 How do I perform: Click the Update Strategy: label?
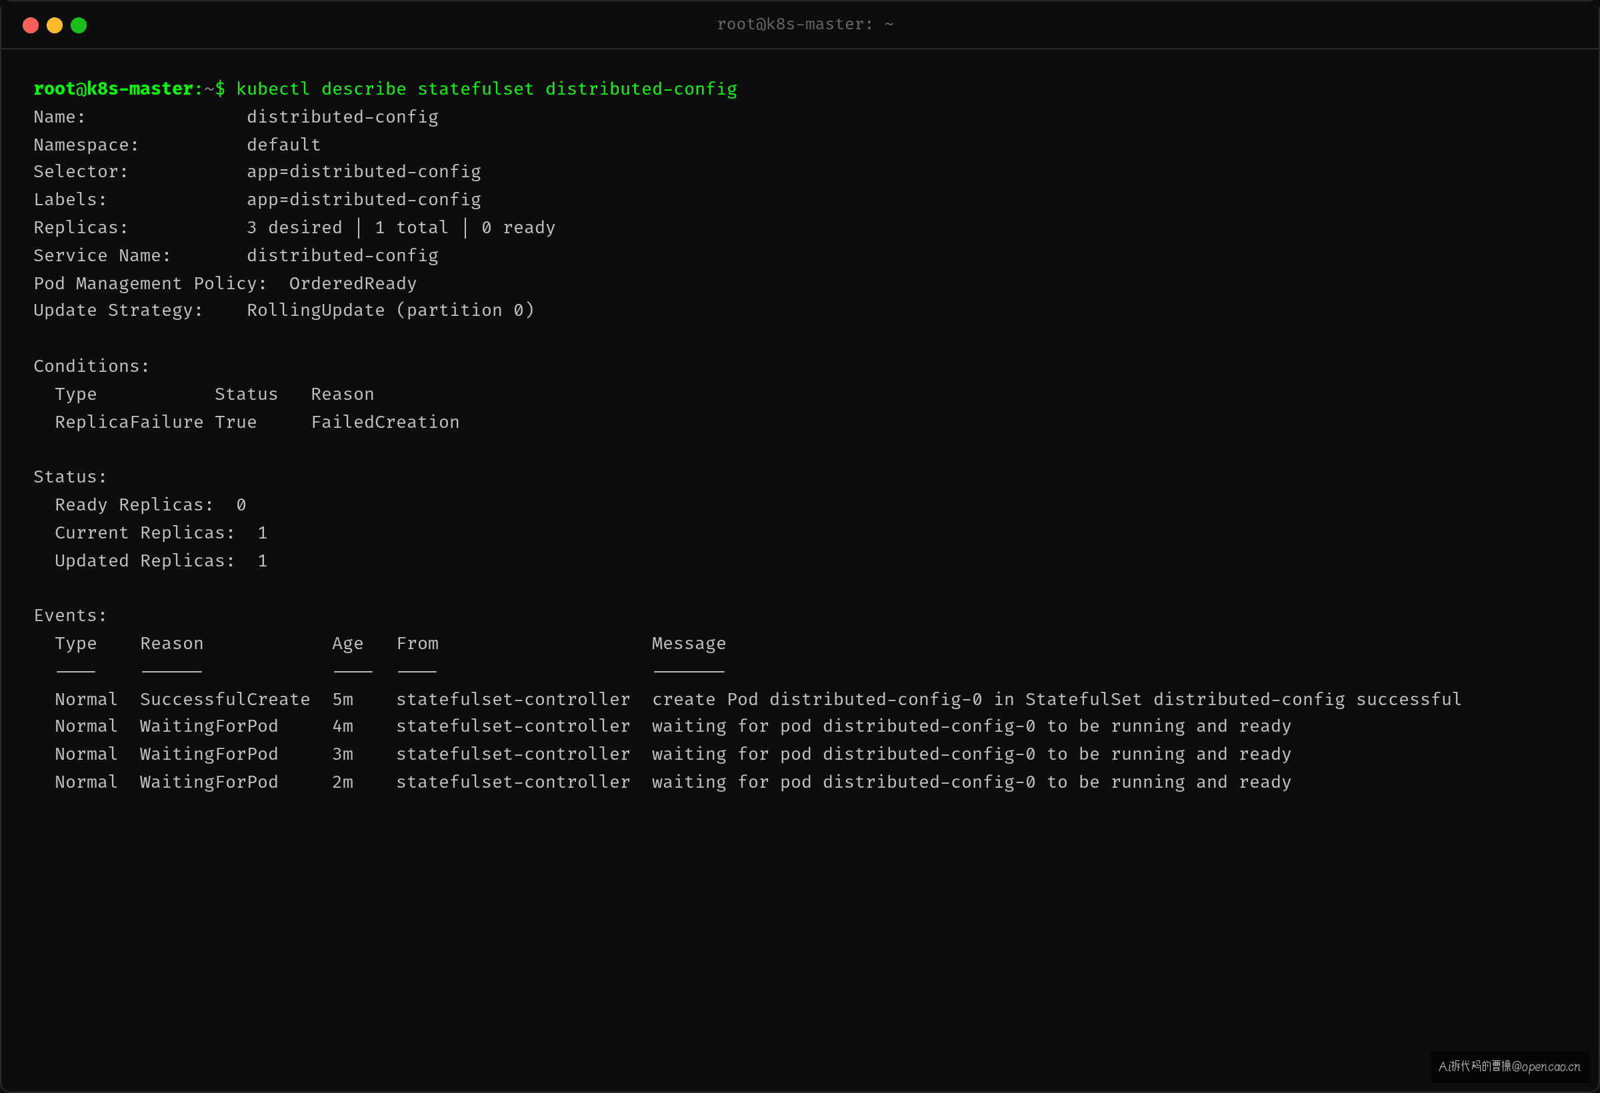click(119, 311)
